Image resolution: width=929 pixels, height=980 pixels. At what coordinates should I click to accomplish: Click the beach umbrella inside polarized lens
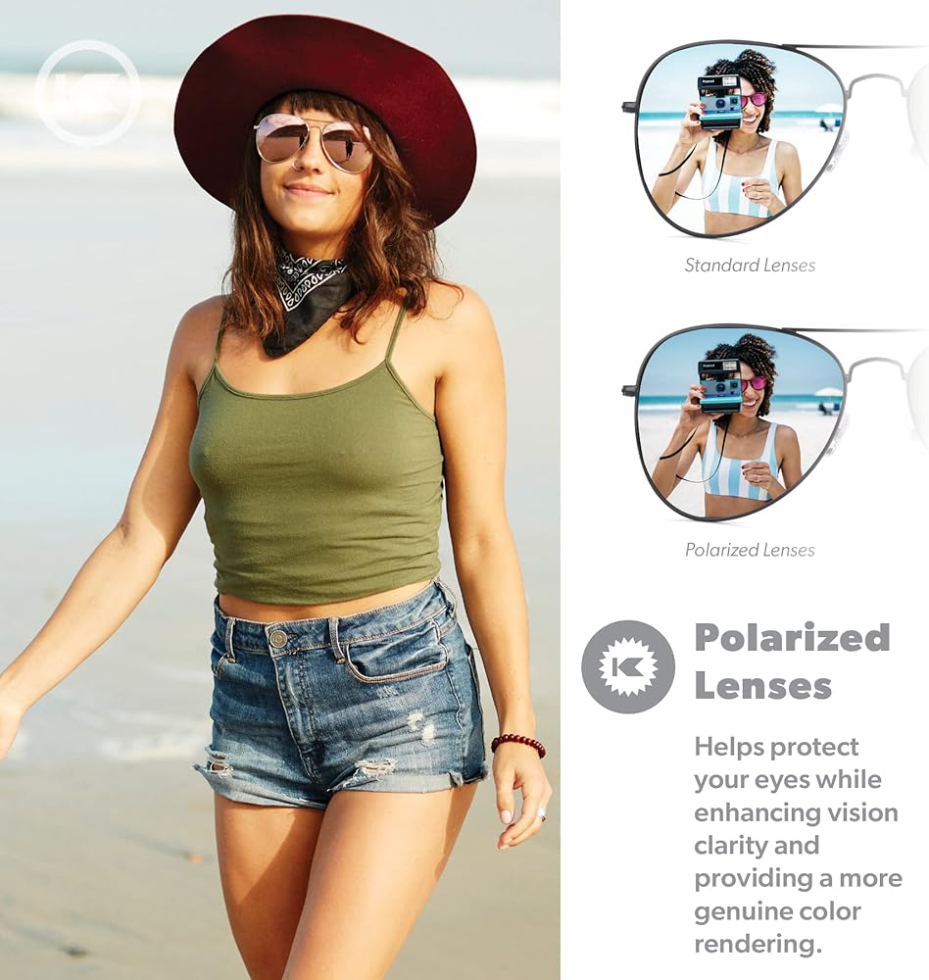(830, 393)
